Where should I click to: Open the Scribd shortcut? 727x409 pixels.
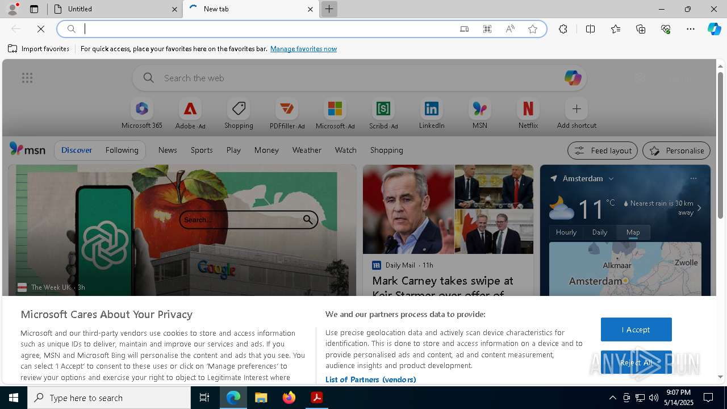tap(383, 114)
